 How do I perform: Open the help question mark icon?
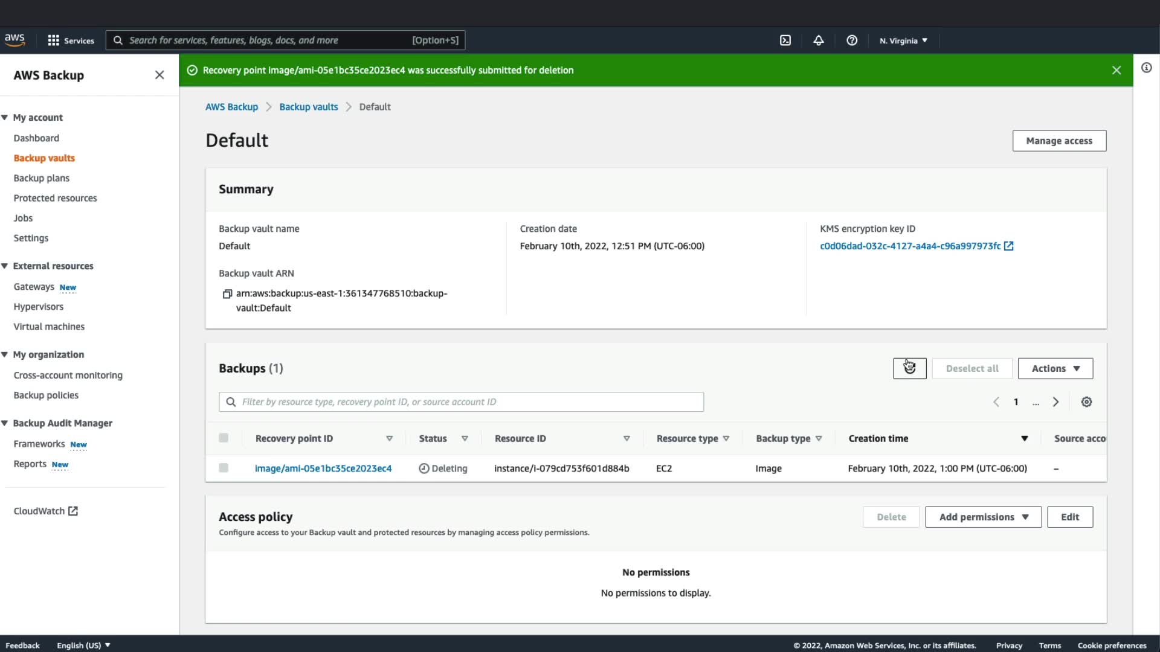point(852,40)
